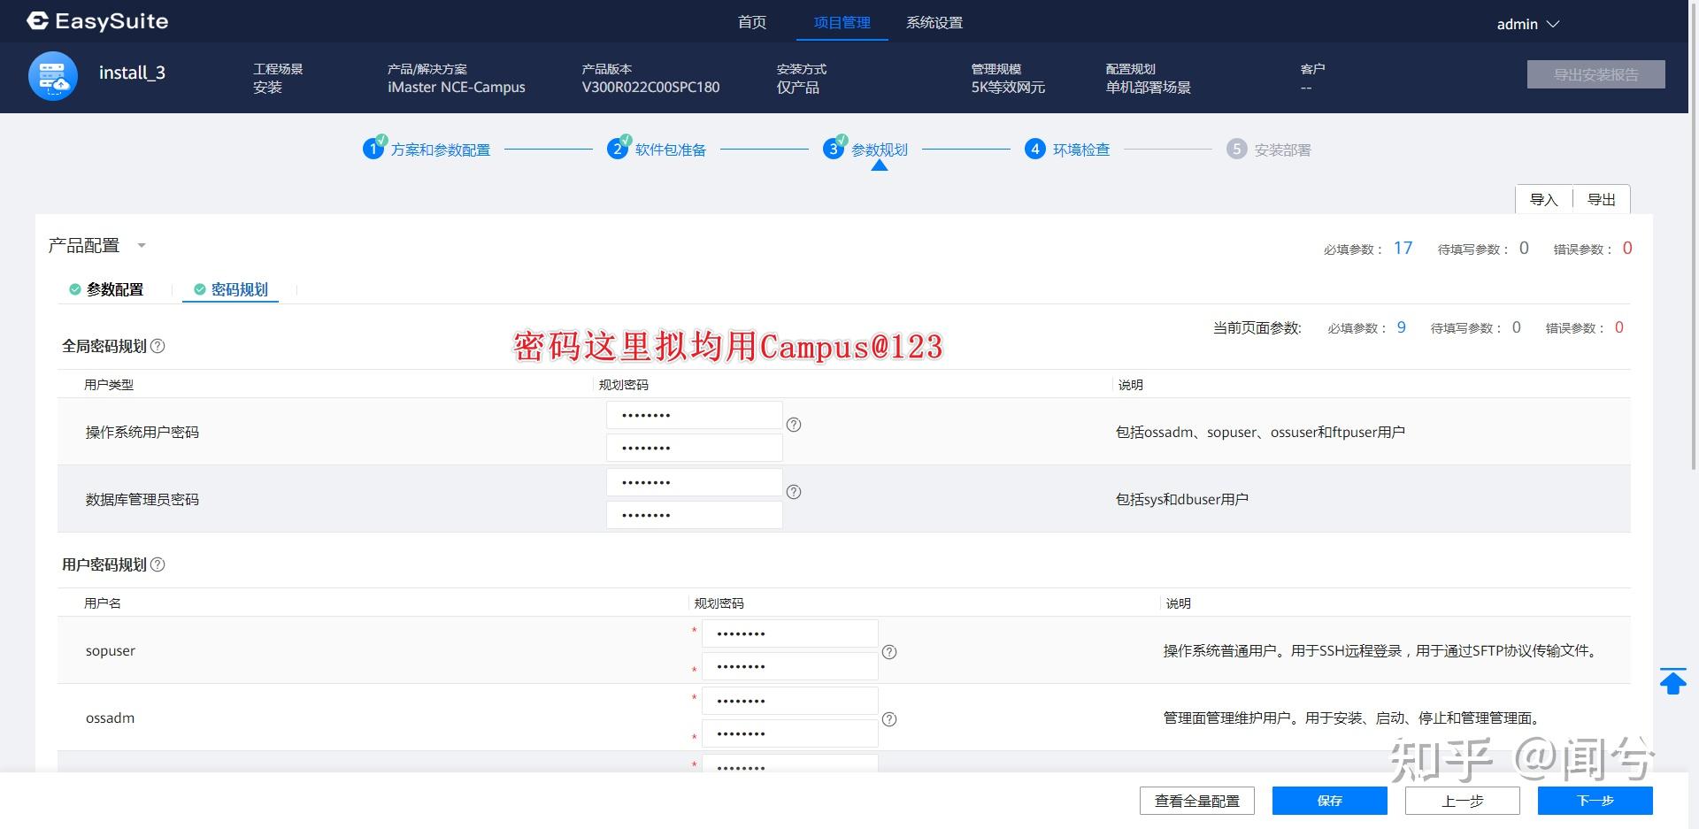1699x829 pixels.
Task: Open help icon beside 数据库管理员密码 field
Action: click(x=794, y=492)
